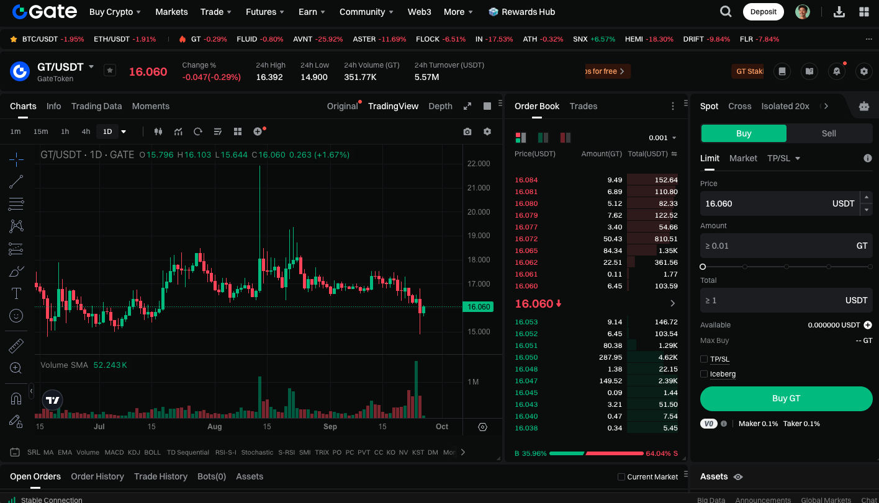Activate the zoom-in magnifier tool

[16, 368]
